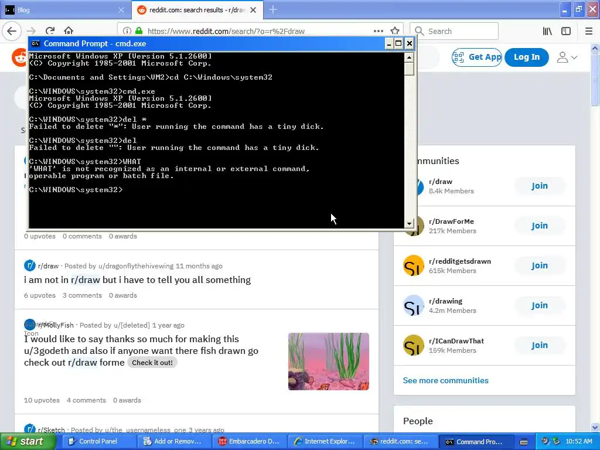Open post 'i am not in r/draw'

pyautogui.click(x=137, y=280)
